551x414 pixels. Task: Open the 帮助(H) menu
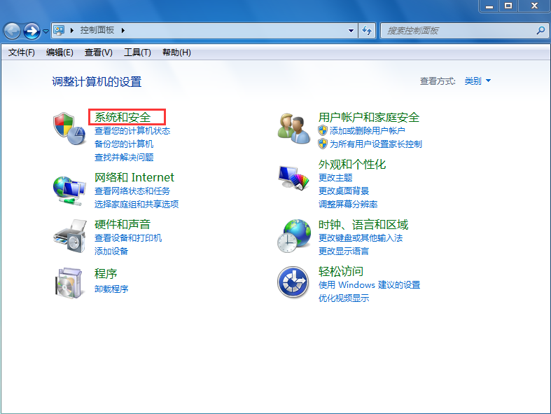(x=176, y=53)
